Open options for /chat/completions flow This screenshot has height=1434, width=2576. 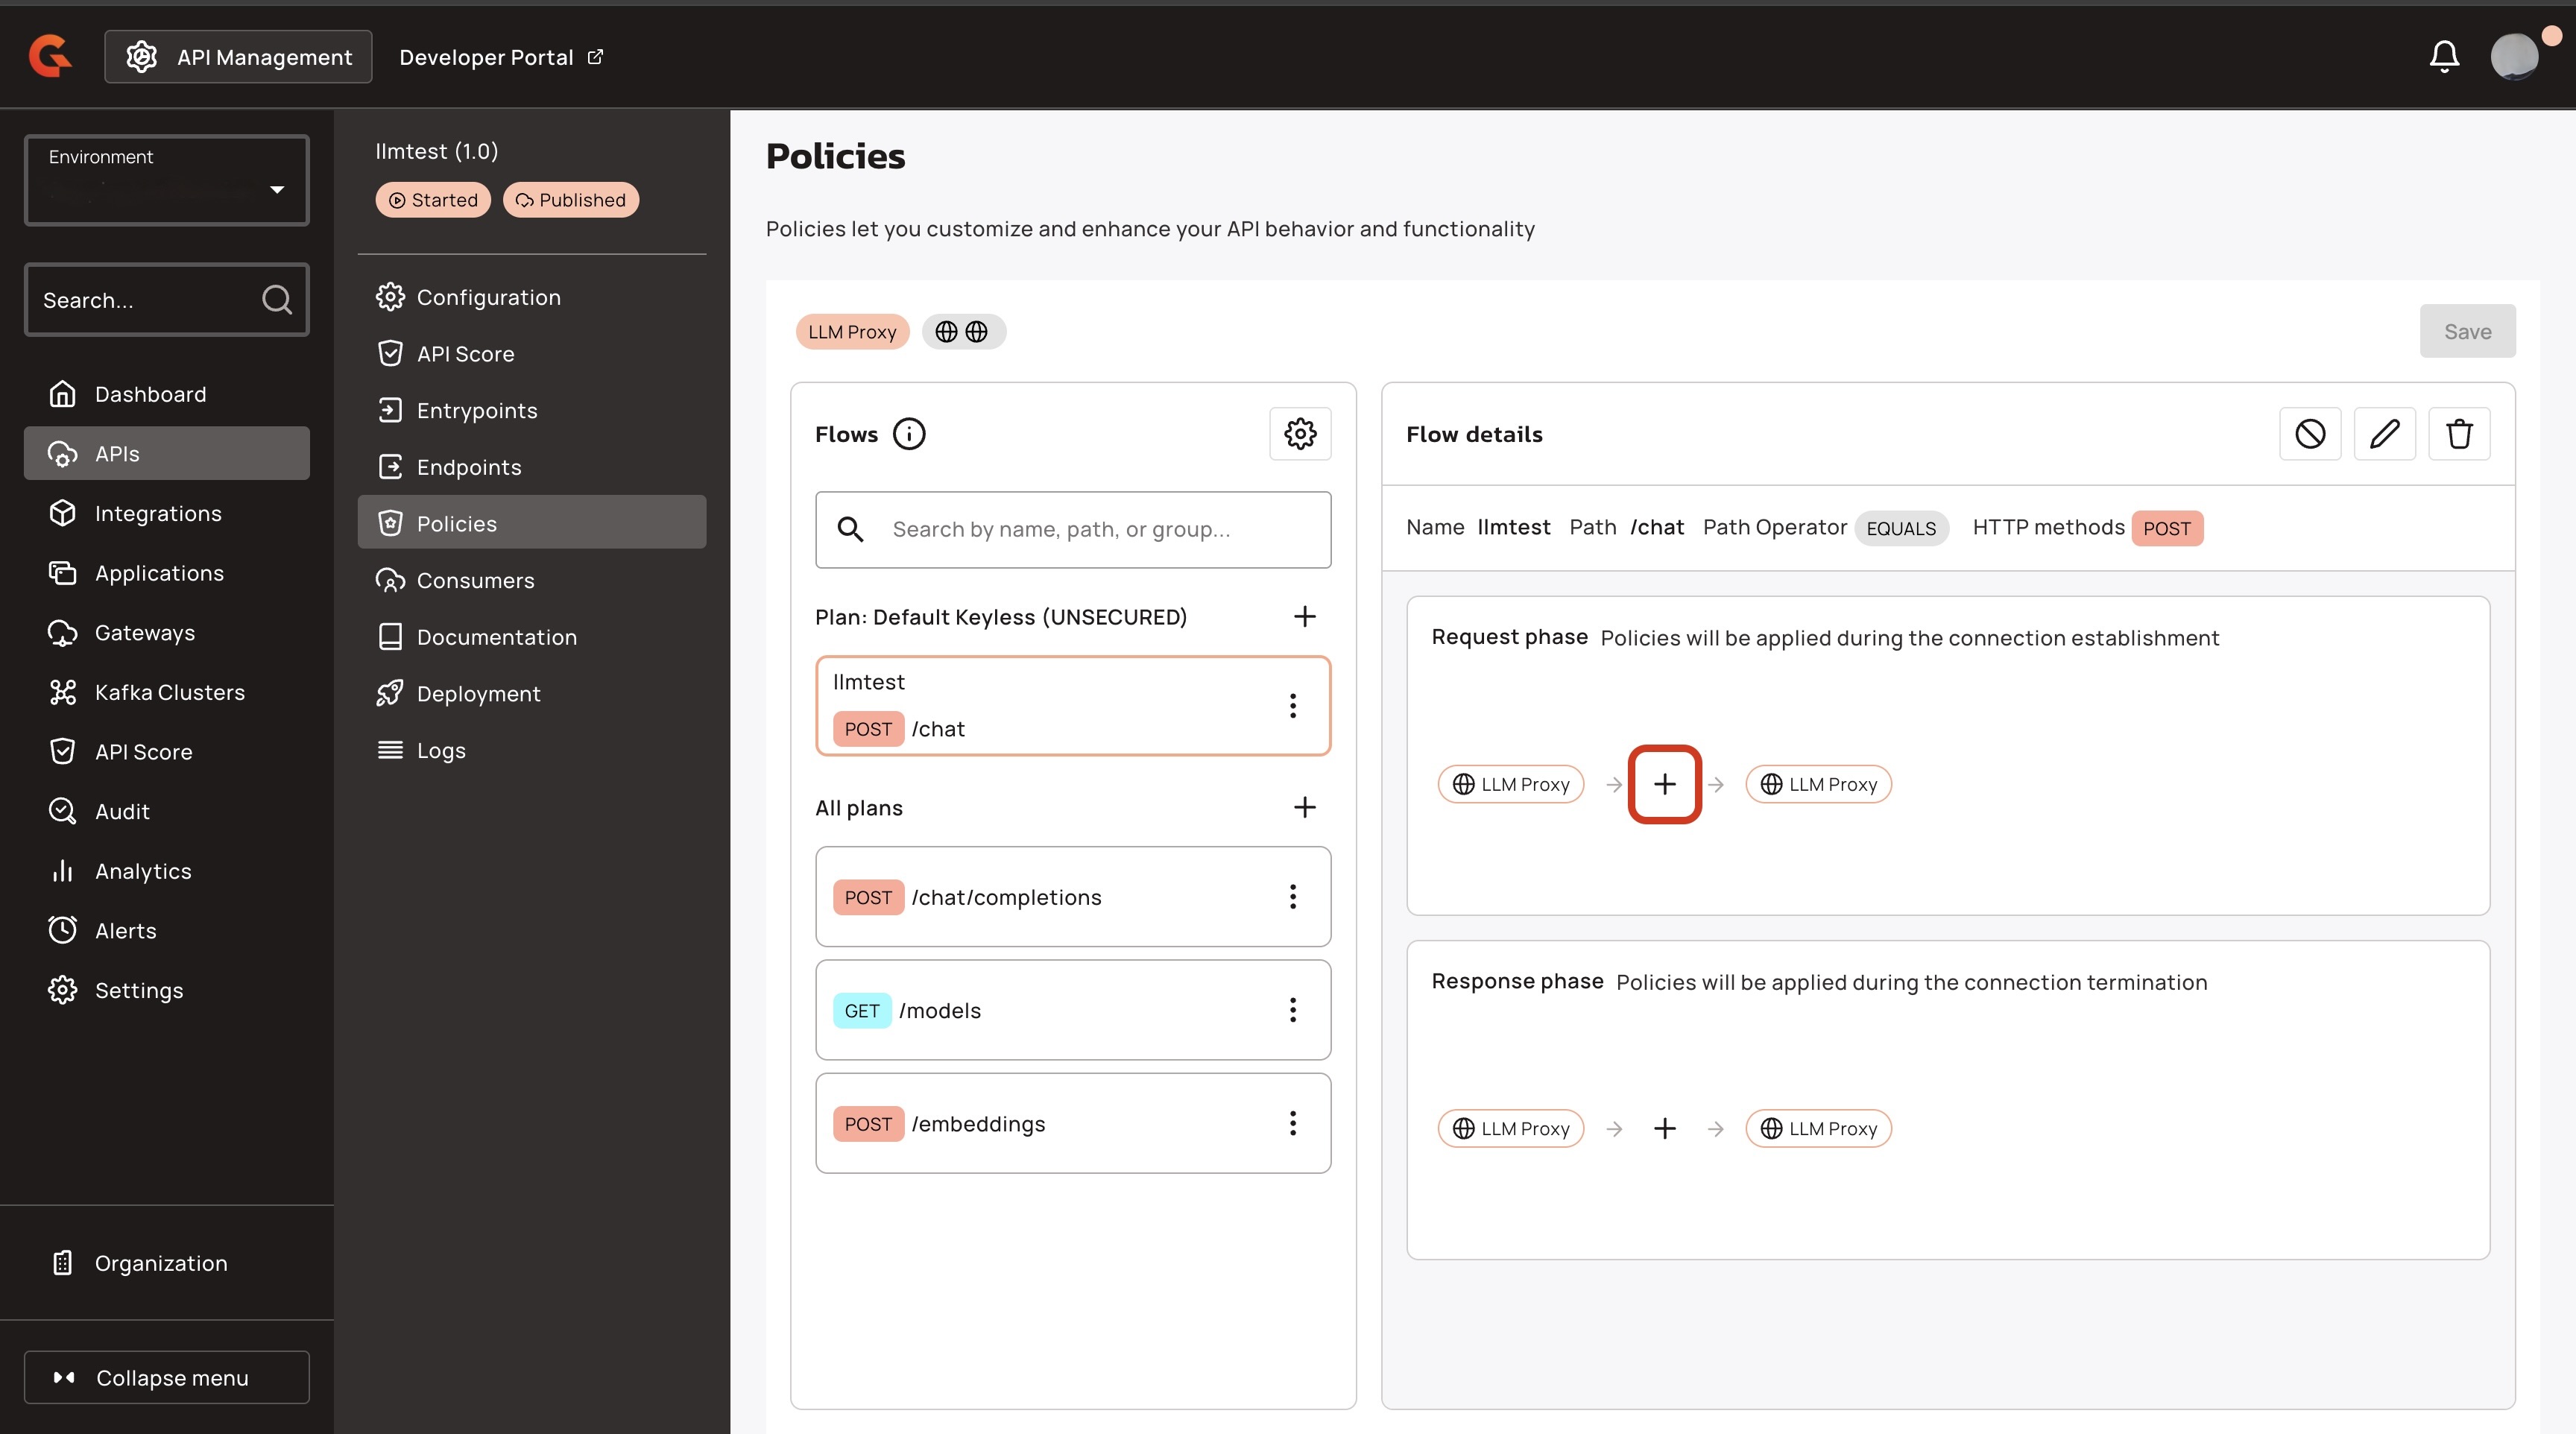pyautogui.click(x=1292, y=896)
